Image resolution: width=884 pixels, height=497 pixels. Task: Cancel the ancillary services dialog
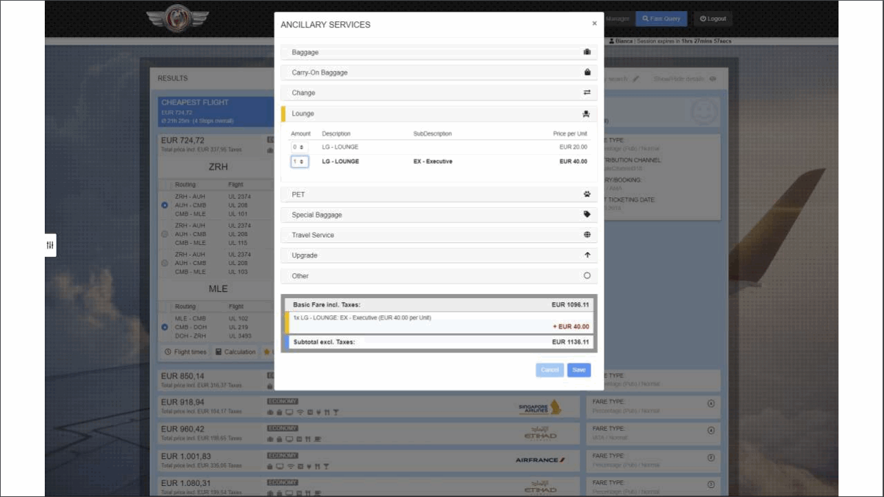(549, 370)
